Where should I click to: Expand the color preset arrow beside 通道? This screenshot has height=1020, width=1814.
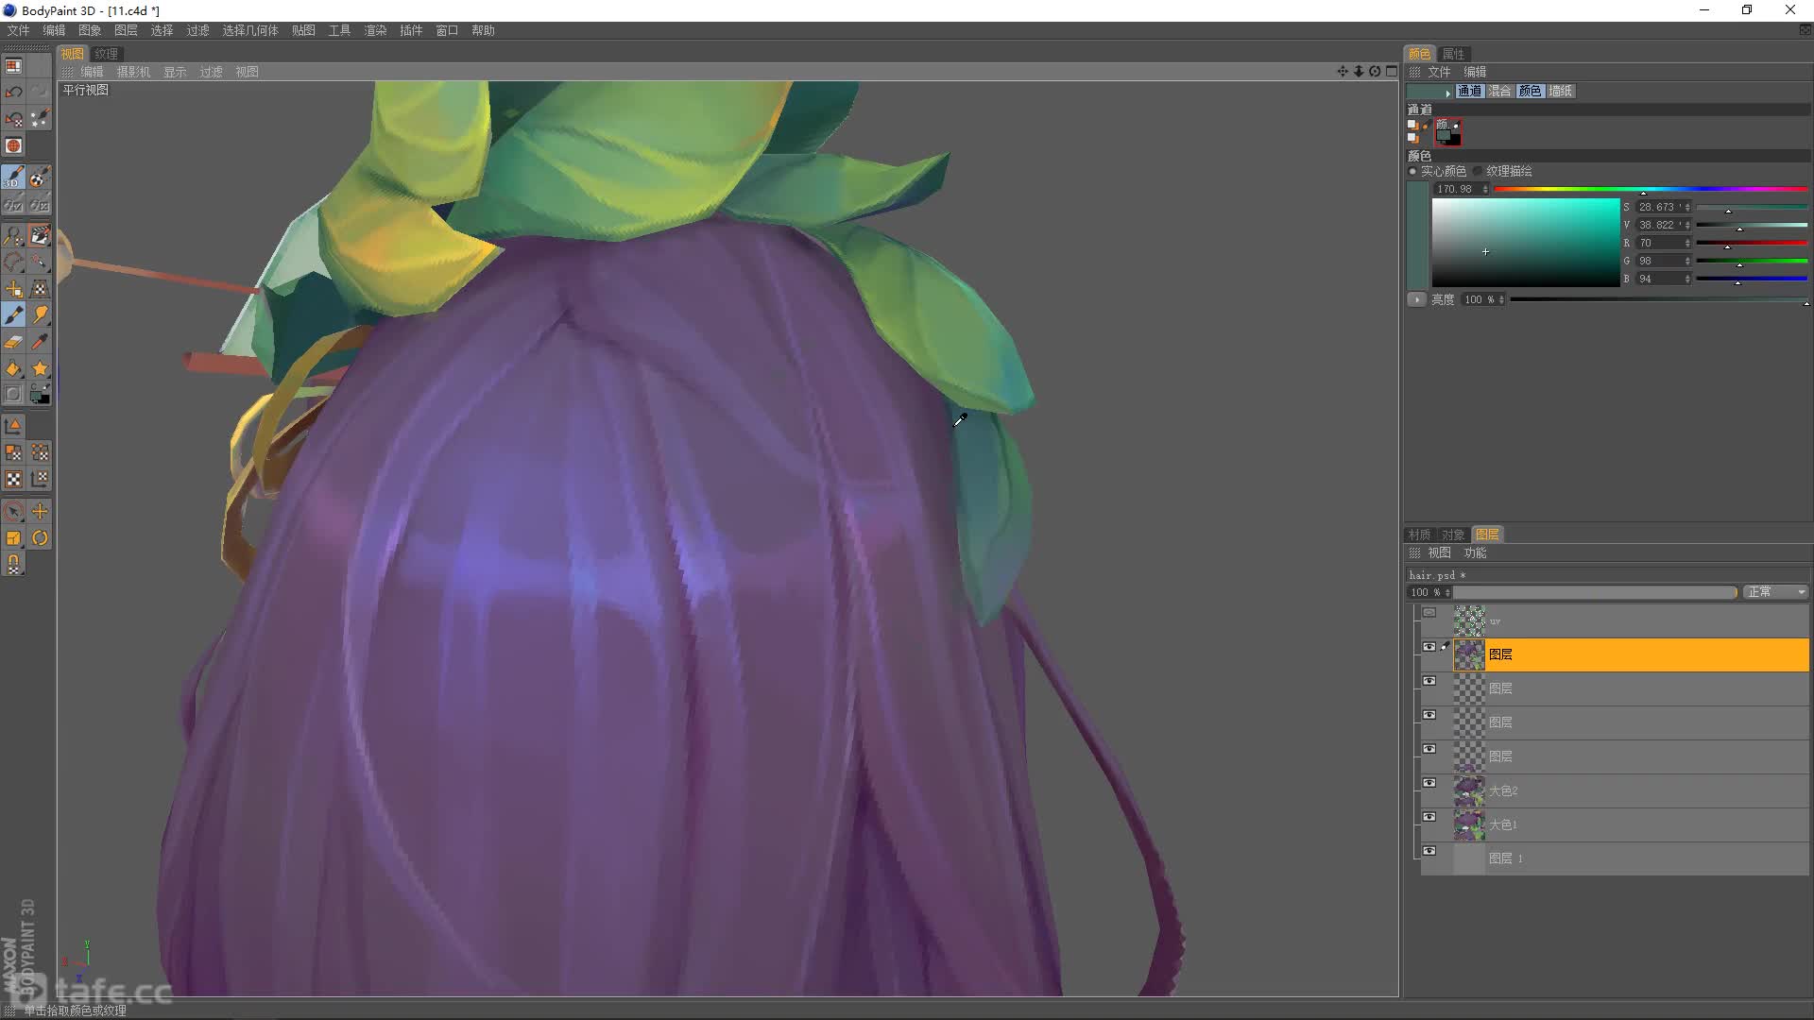click(1447, 93)
